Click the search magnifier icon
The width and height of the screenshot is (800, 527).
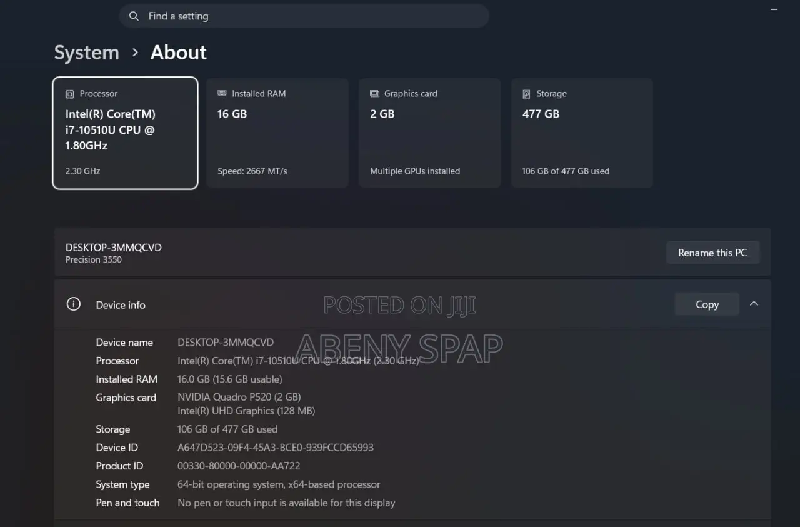(134, 16)
